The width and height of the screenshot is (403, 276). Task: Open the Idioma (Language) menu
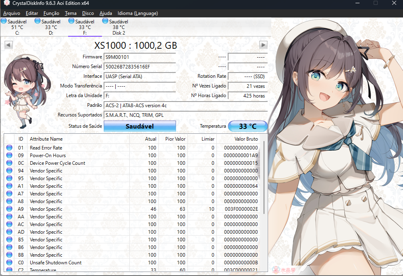click(x=138, y=13)
